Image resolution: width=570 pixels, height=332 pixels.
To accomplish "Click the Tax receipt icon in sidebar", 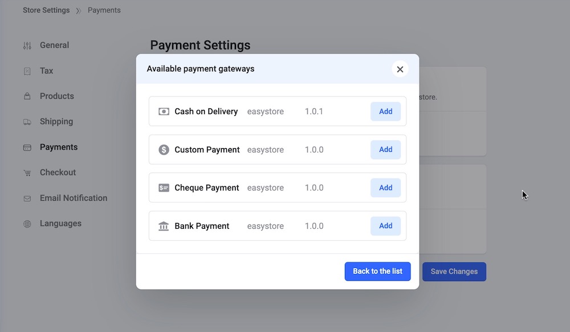I will coord(27,71).
